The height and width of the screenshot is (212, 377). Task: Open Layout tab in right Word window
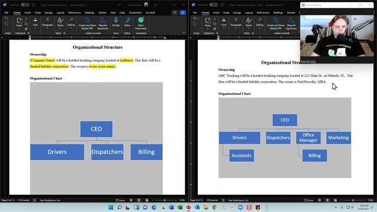[x=249, y=12]
